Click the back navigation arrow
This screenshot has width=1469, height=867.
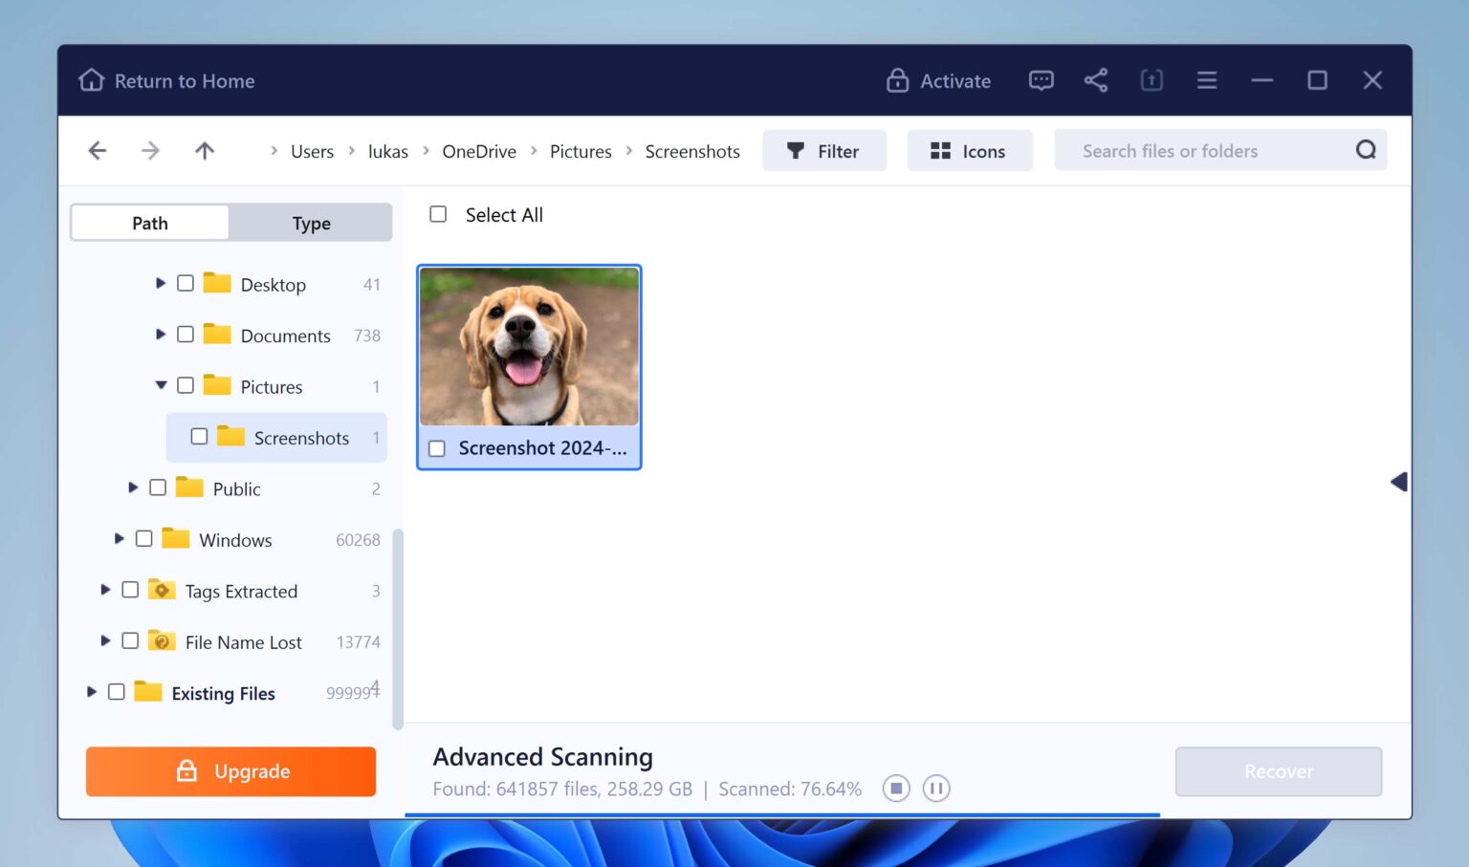[x=97, y=150]
